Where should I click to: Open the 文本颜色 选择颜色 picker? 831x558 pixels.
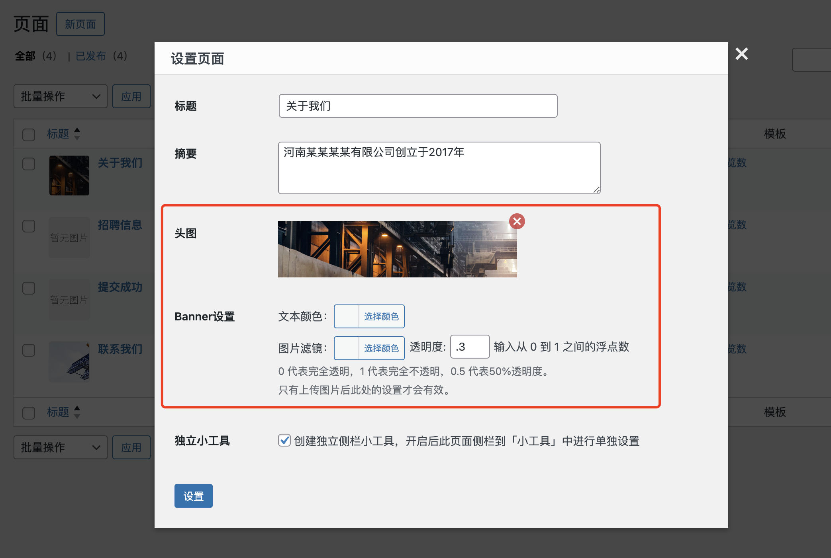[x=381, y=316]
